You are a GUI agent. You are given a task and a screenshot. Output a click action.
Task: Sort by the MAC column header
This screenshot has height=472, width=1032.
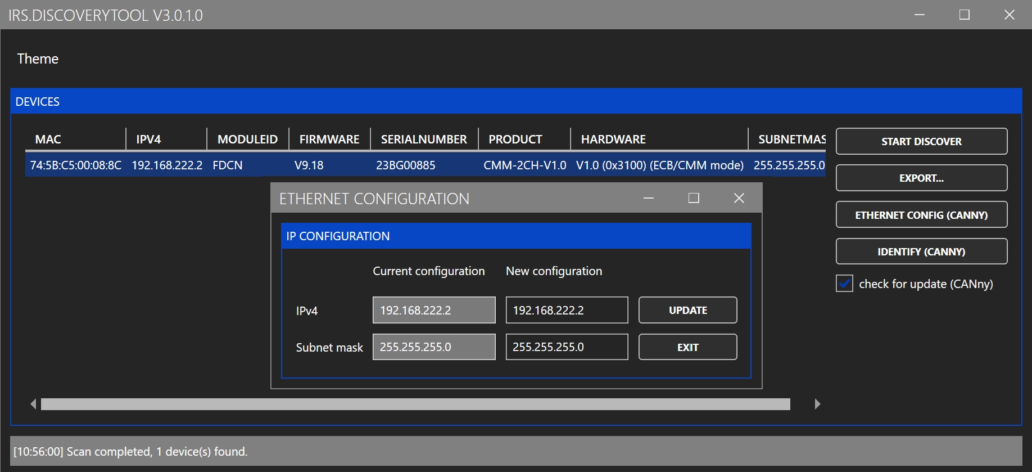tap(48, 140)
